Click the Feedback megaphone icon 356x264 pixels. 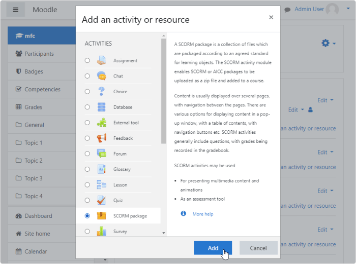coord(101,138)
